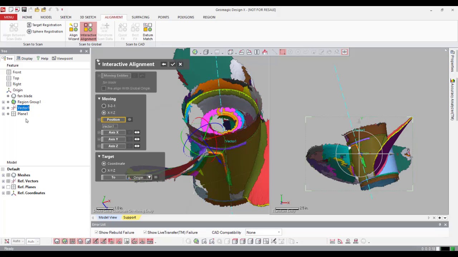Cancel Interactive Alignment with X icon

click(x=180, y=64)
